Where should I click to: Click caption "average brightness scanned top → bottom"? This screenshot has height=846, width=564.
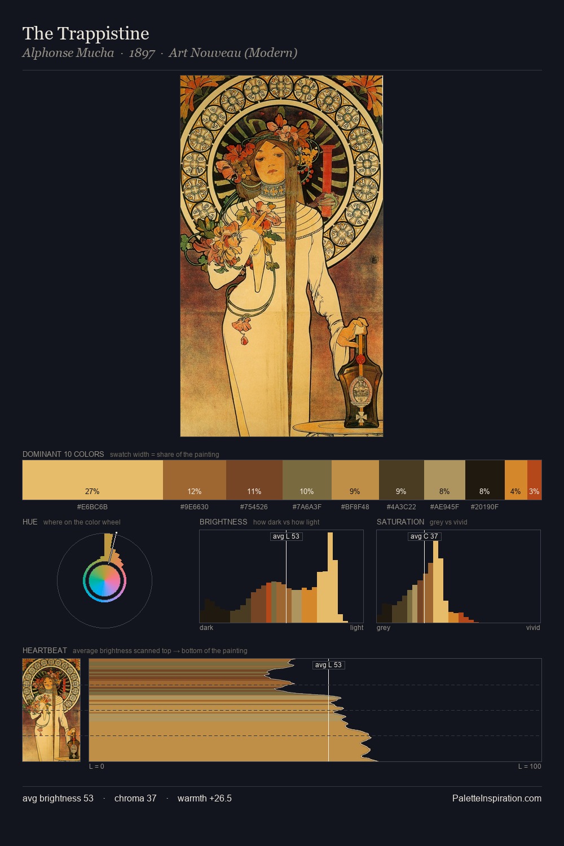click(x=160, y=651)
